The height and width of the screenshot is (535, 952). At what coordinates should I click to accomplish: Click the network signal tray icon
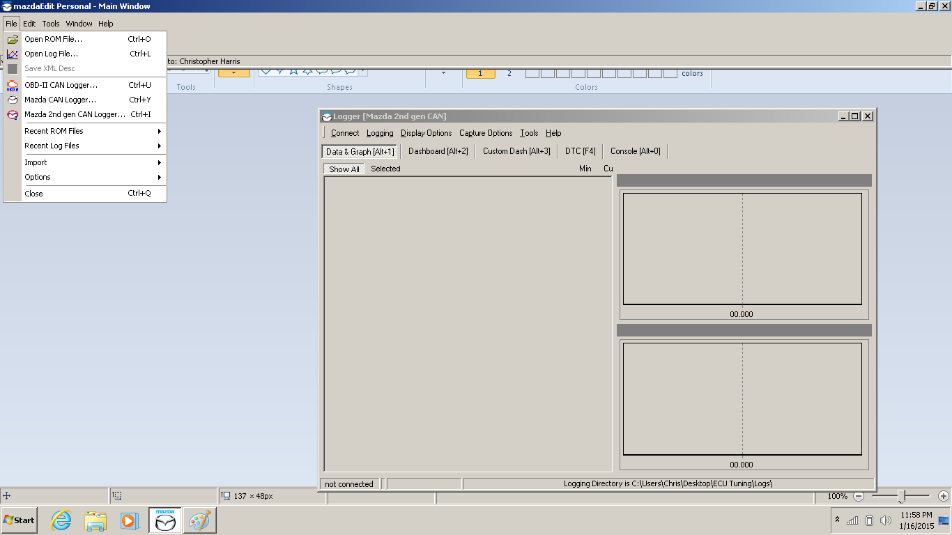852,520
